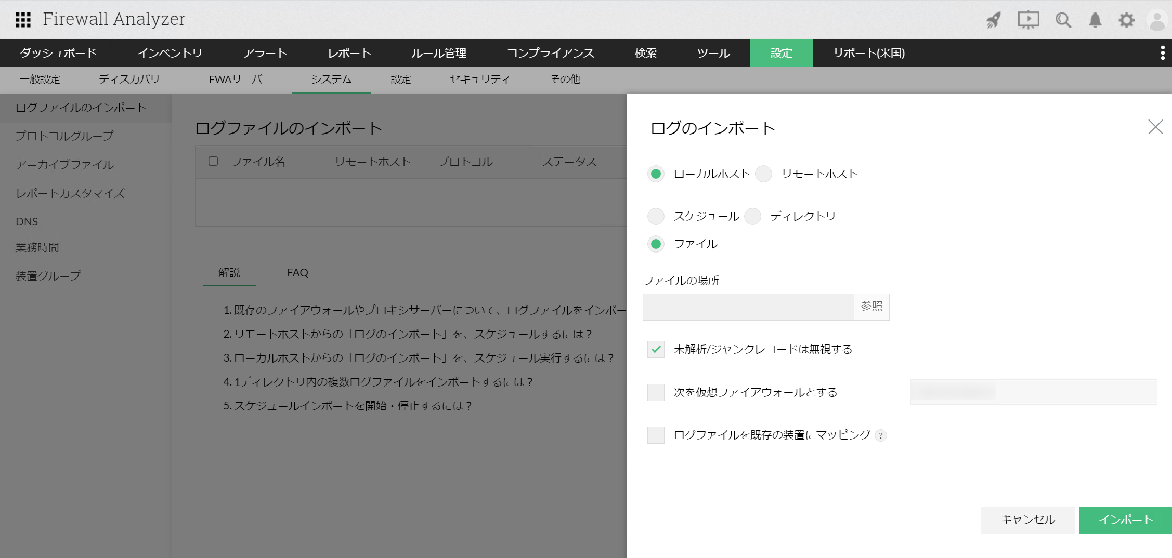
Task: Click the ファイルの場所 input field
Action: coord(748,307)
